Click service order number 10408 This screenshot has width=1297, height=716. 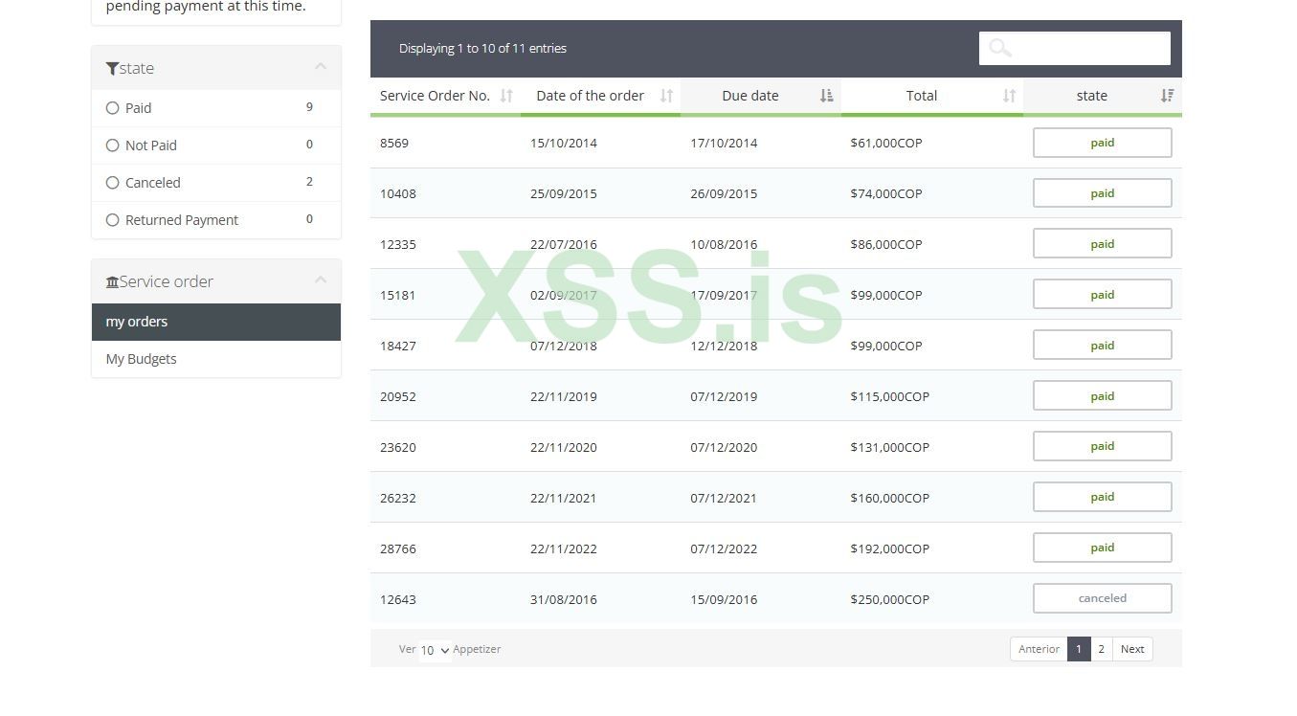point(398,194)
